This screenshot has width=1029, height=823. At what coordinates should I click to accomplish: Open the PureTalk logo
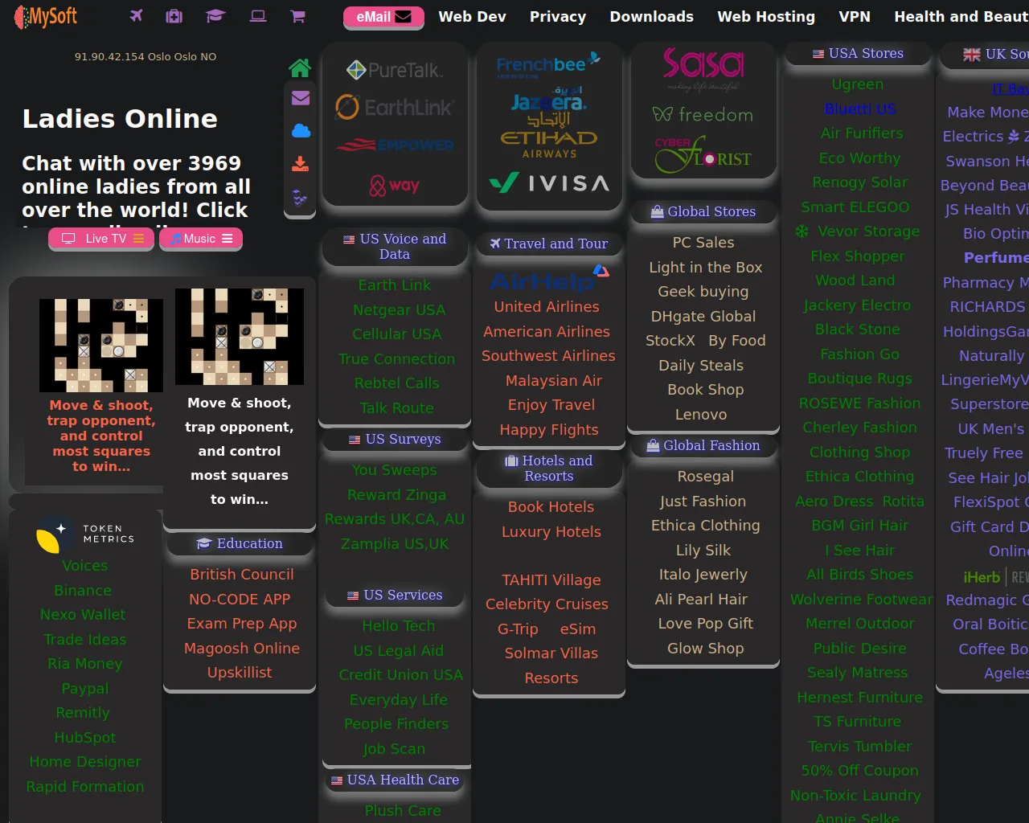394,70
